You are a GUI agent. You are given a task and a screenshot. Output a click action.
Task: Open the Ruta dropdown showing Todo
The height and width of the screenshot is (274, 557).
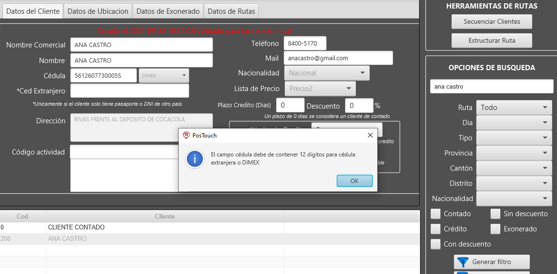click(514, 108)
